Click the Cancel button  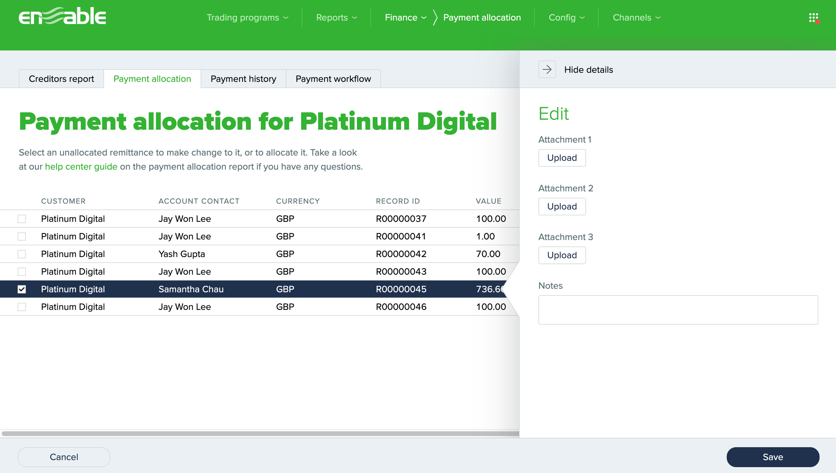pos(64,457)
